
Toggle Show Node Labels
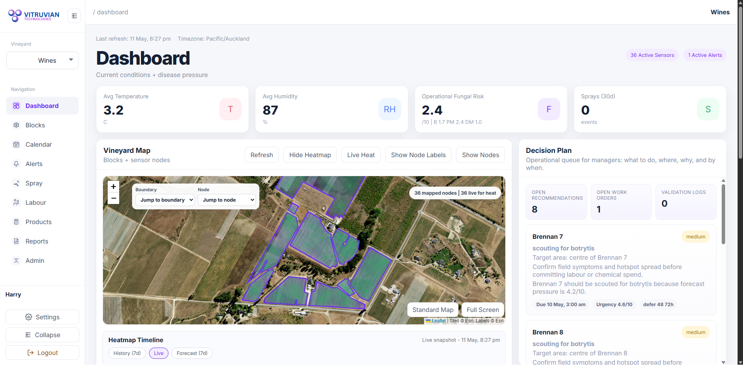tap(418, 155)
